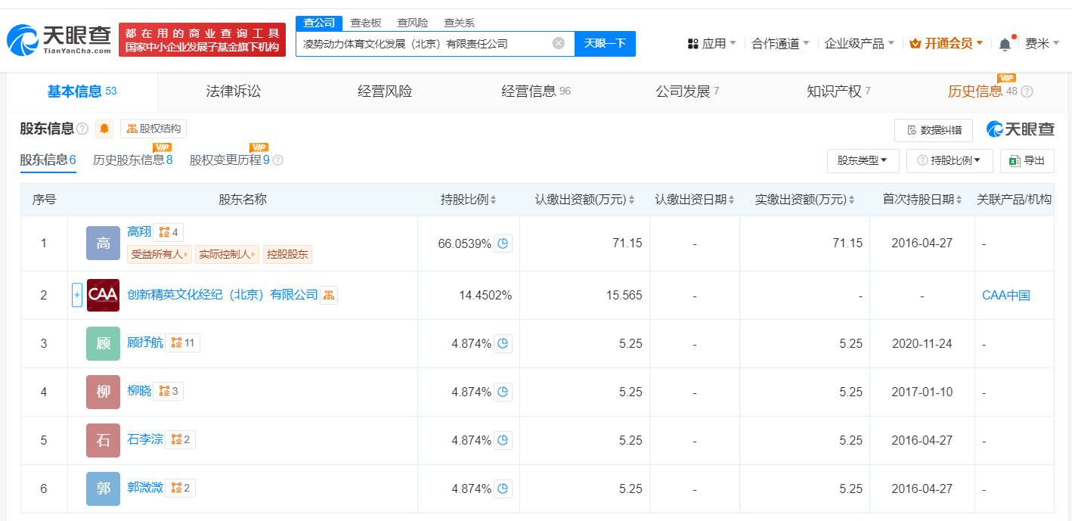Screen dimensions: 1072x521
Task: Clear the search box text
Action: pos(558,43)
